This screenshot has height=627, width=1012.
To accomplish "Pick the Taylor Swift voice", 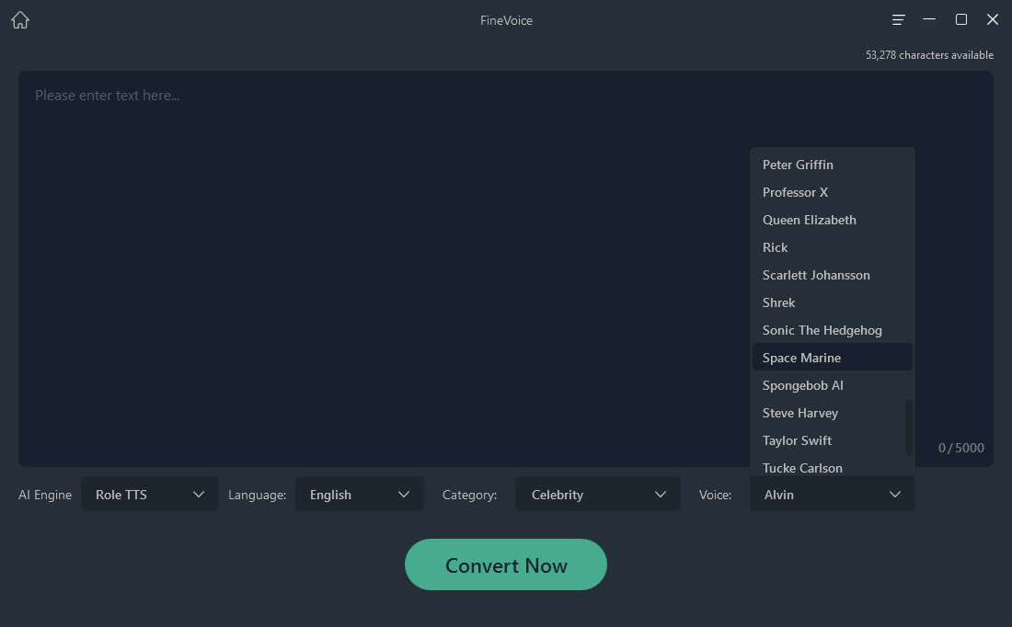I will click(x=832, y=440).
